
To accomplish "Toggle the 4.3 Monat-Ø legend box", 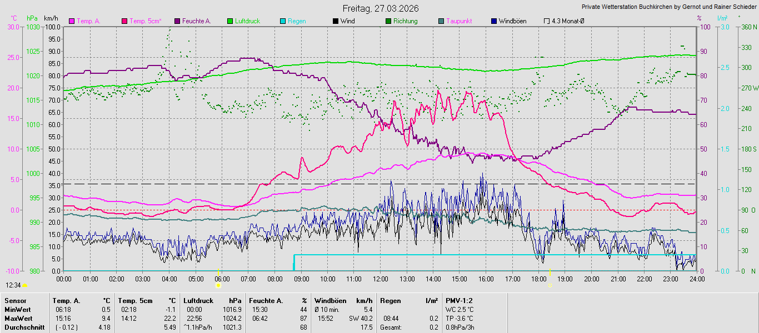I will click(547, 21).
